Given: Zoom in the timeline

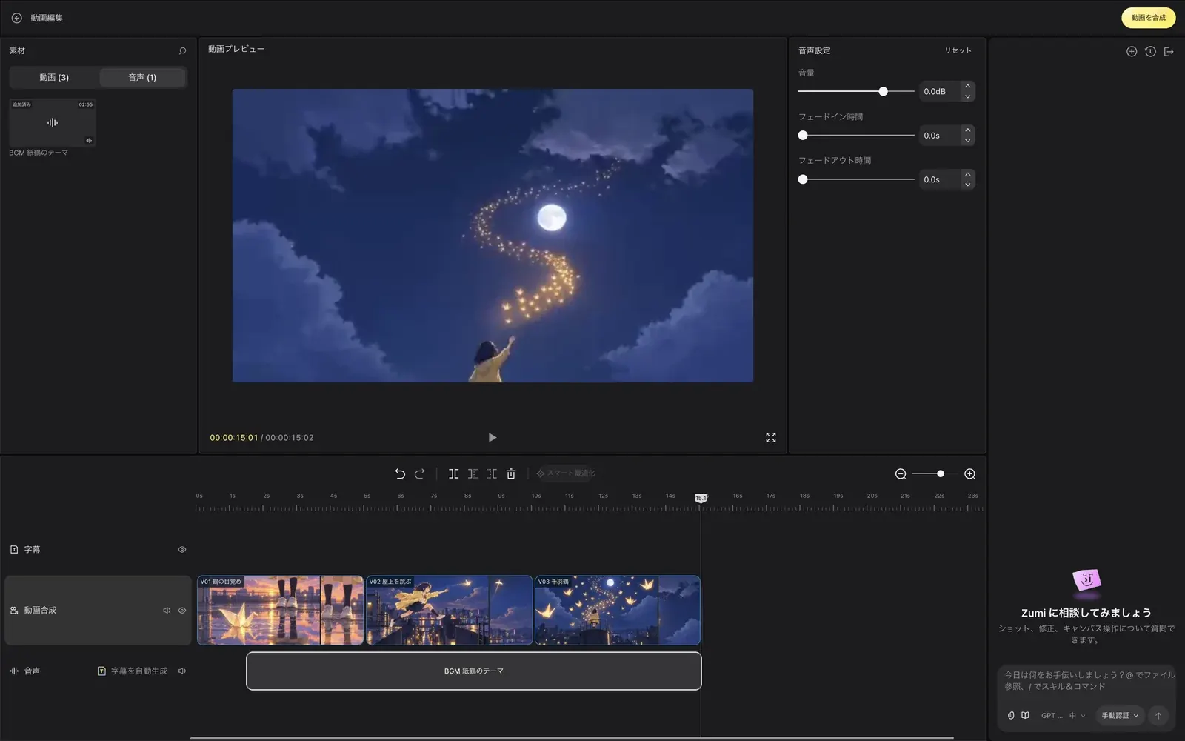Looking at the screenshot, I should [x=969, y=473].
